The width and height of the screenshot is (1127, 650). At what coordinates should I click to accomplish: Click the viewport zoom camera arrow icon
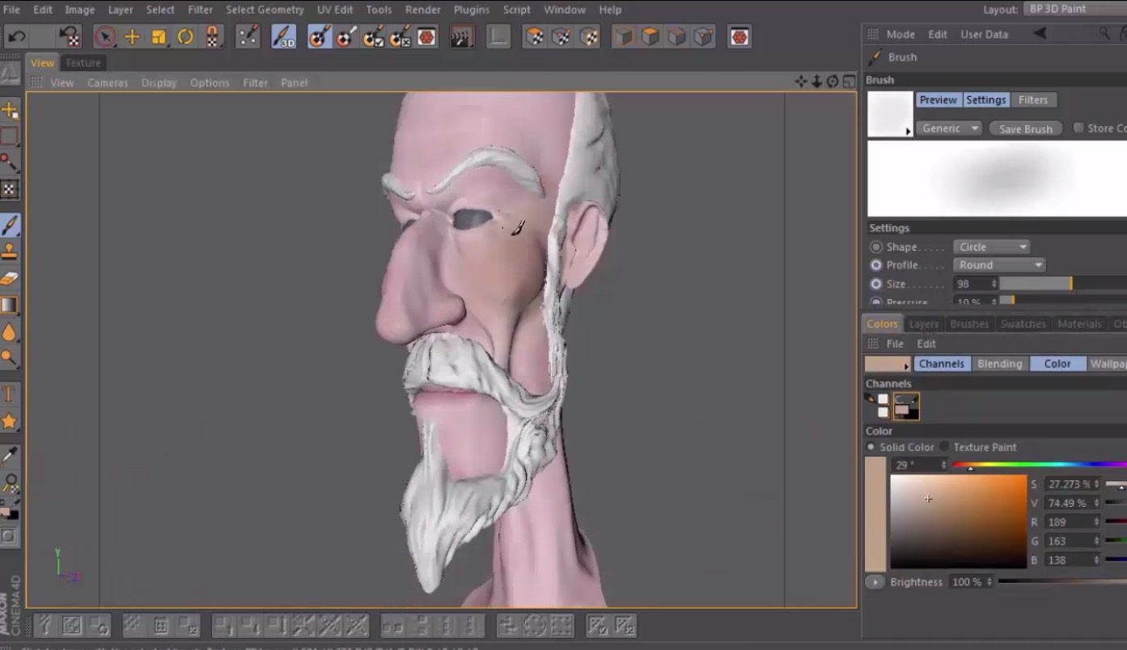816,82
